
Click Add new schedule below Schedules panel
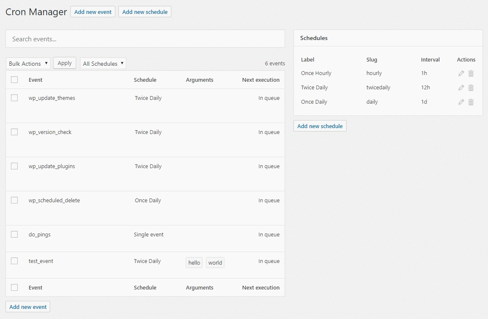click(320, 126)
